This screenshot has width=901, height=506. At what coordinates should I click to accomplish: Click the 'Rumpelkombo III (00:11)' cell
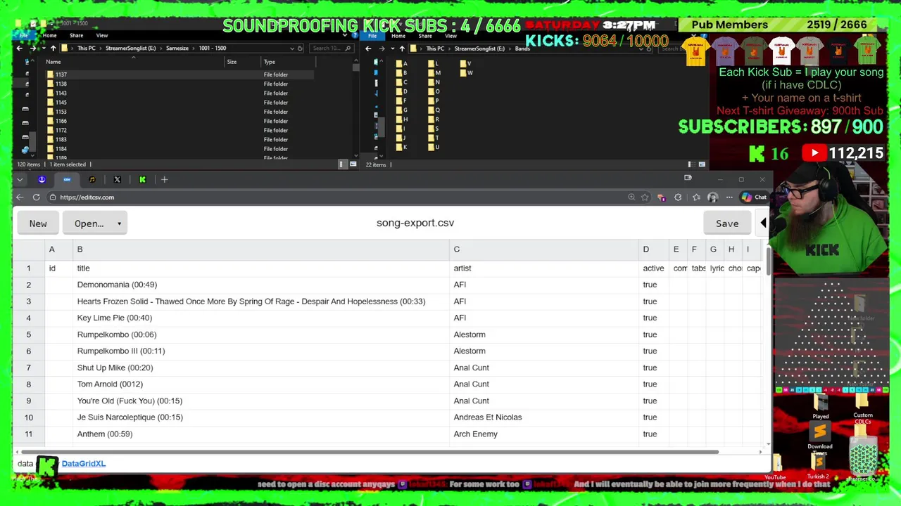click(261, 351)
